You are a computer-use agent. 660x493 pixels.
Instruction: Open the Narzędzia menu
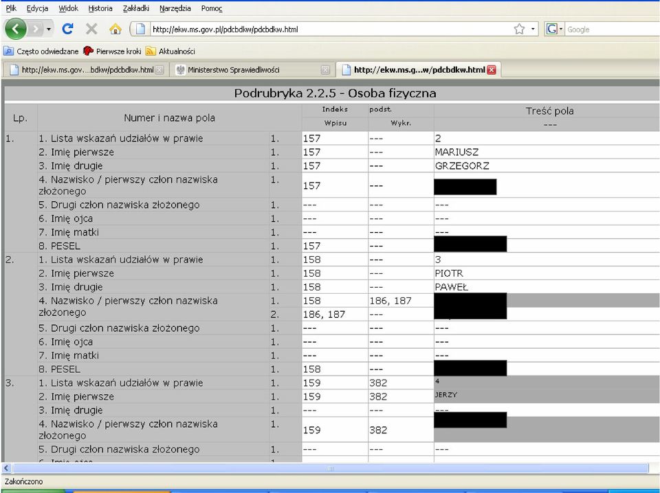coord(175,8)
